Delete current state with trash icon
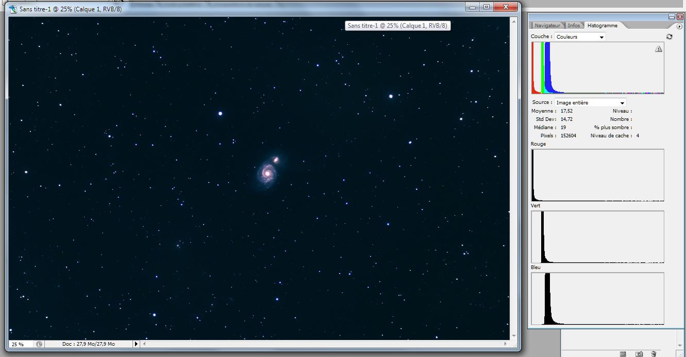Viewport: 686px width, 357px height. (x=654, y=354)
